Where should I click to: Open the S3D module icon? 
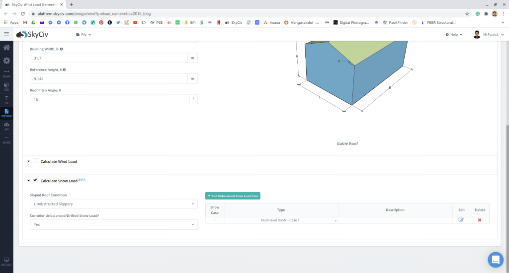click(x=6, y=86)
